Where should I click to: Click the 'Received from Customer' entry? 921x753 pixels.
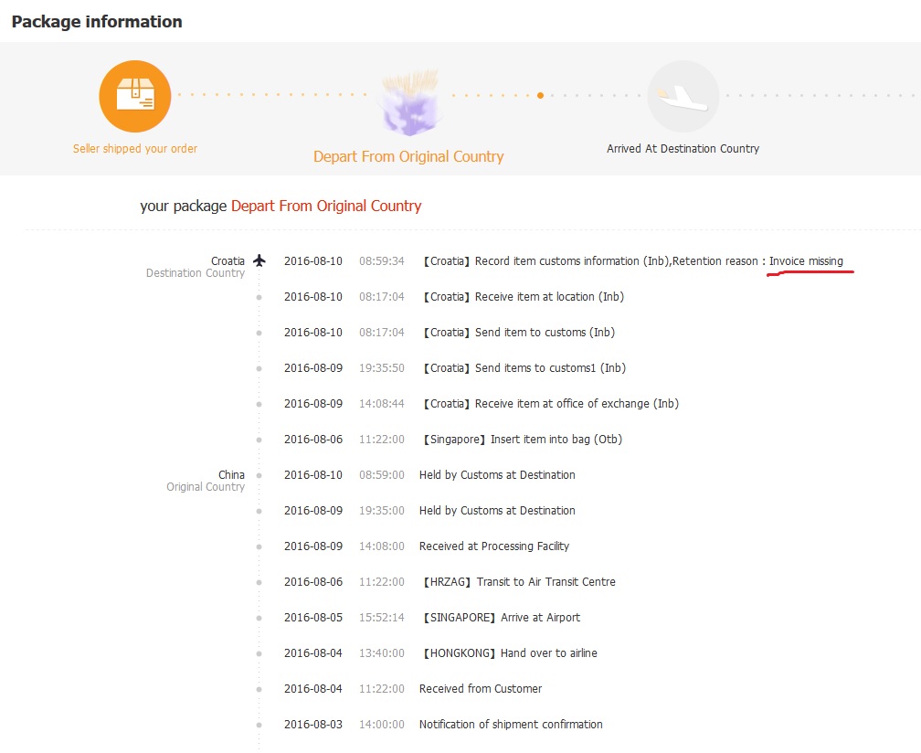point(481,689)
